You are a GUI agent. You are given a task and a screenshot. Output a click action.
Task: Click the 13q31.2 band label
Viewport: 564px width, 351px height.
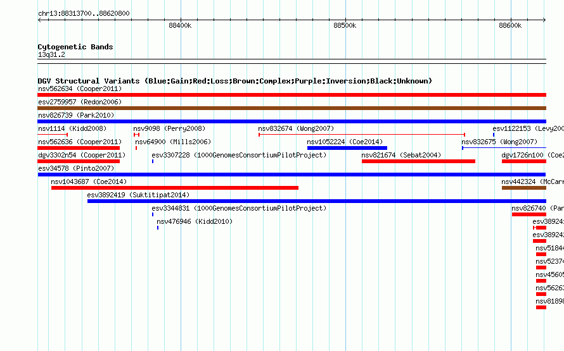click(x=51, y=54)
